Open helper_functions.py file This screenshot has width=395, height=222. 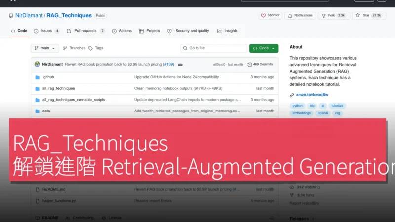[59, 201]
